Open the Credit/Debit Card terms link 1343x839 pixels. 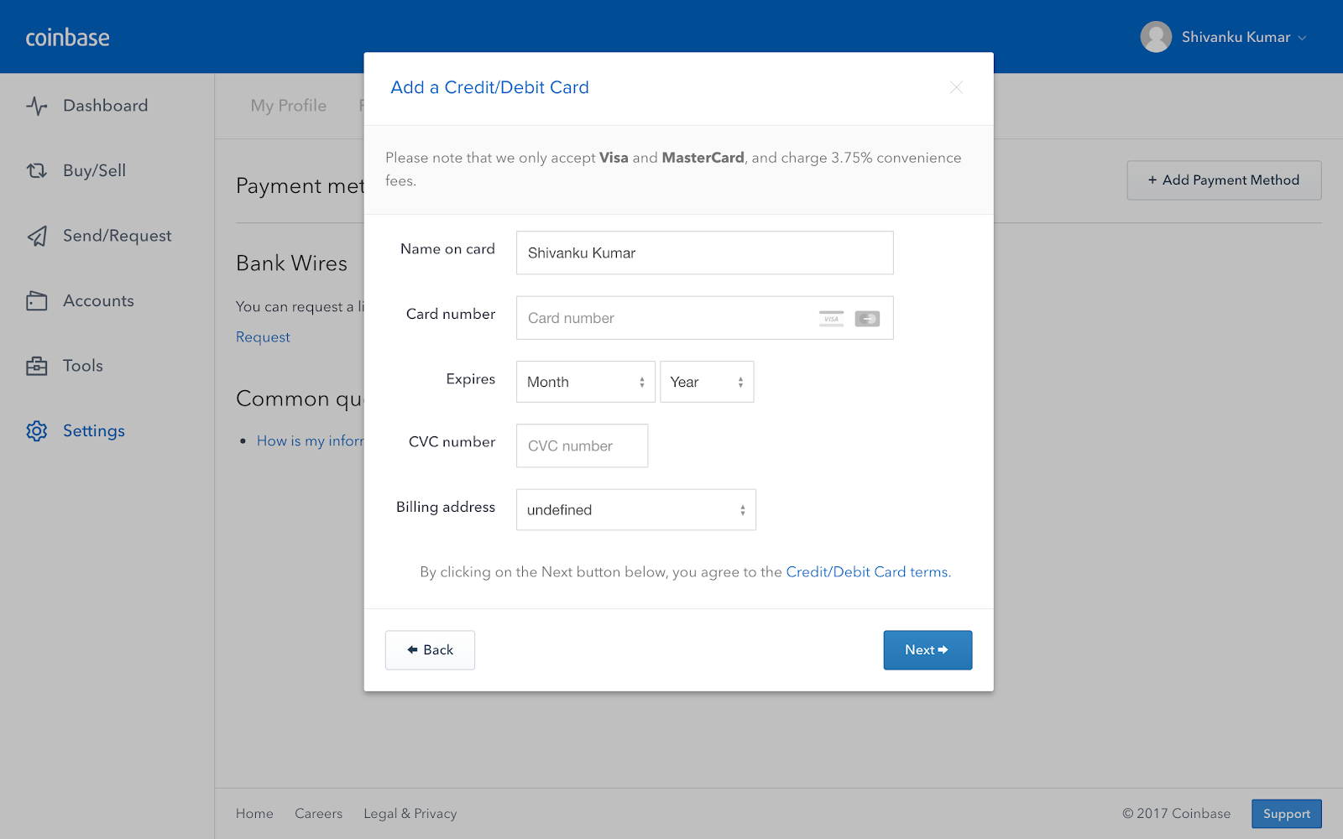click(x=868, y=572)
